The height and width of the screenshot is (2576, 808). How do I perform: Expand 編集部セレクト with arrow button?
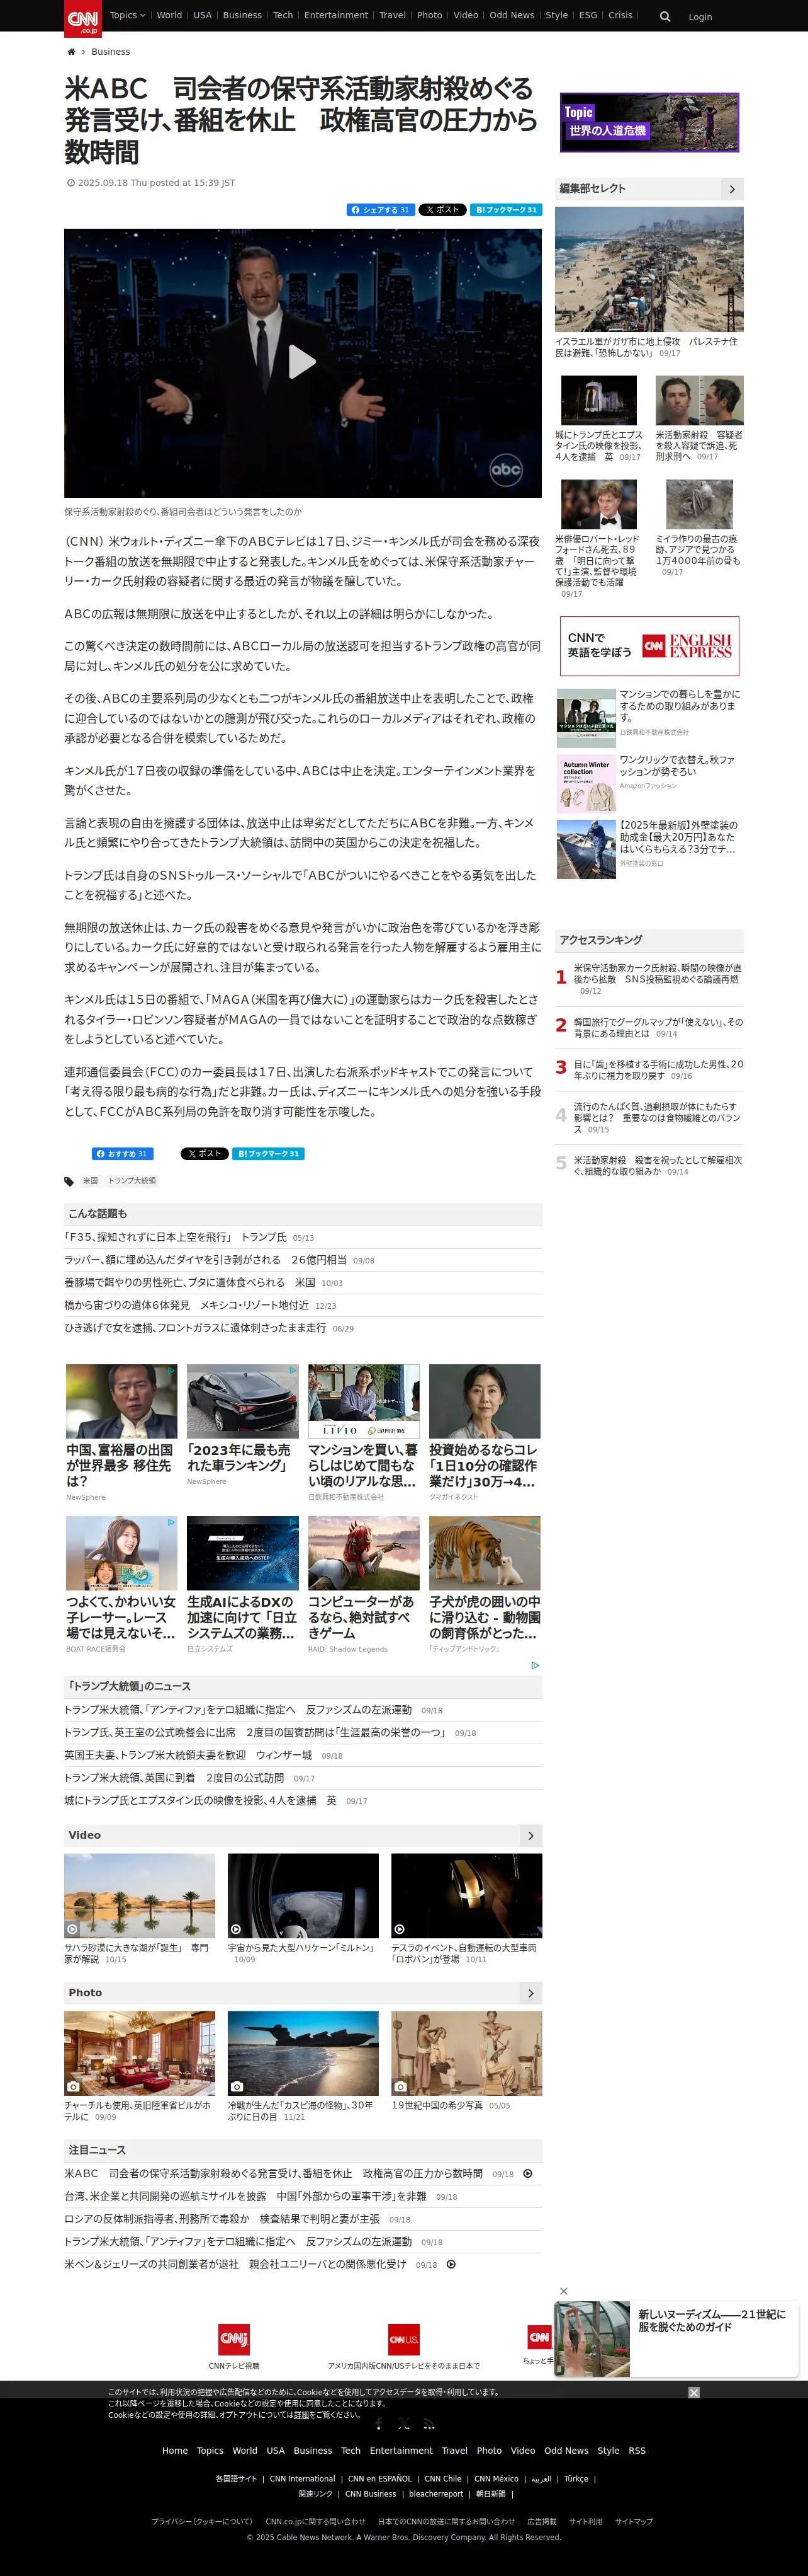(x=732, y=189)
